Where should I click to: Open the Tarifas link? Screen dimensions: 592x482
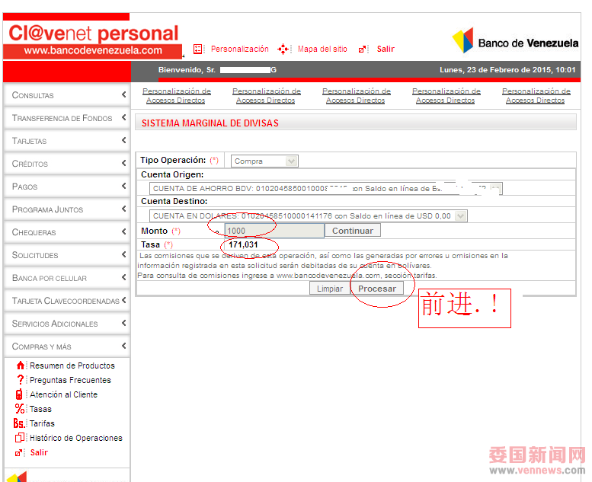point(42,423)
